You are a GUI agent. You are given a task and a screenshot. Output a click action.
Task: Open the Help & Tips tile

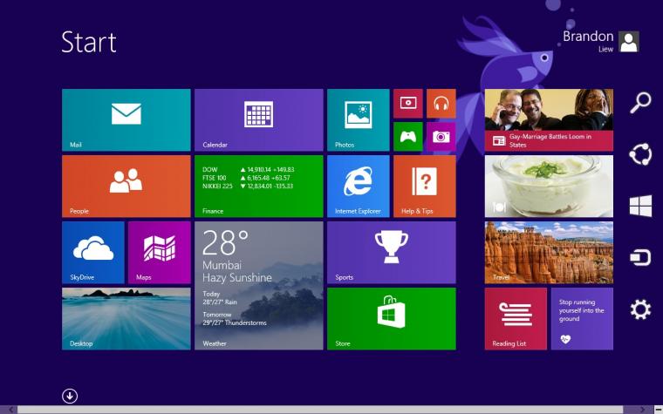[425, 186]
